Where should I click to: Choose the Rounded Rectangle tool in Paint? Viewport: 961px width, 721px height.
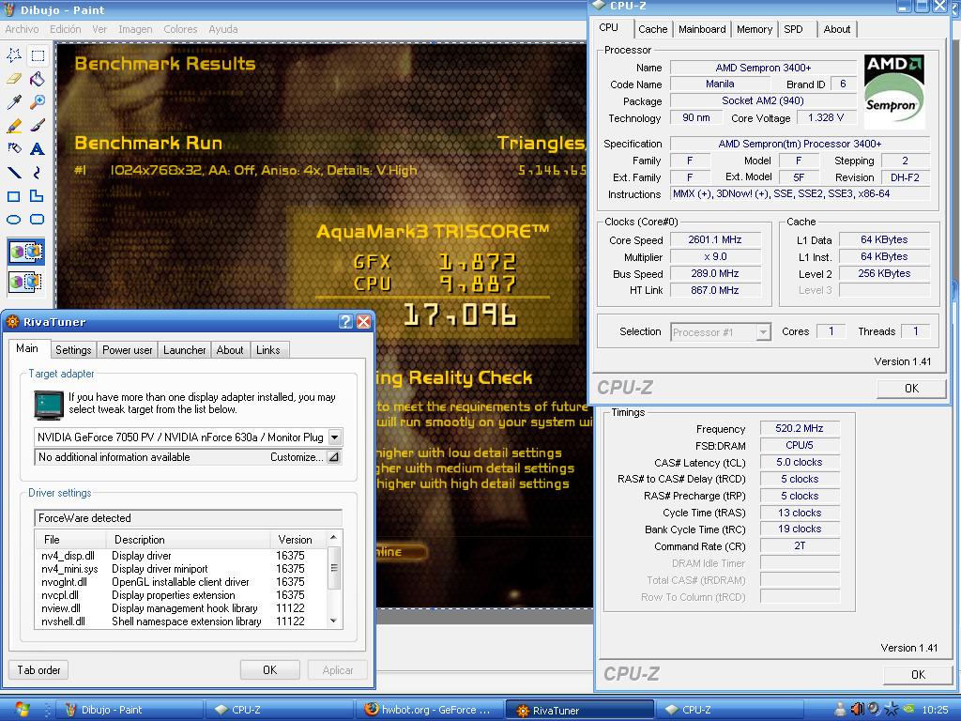click(x=38, y=220)
